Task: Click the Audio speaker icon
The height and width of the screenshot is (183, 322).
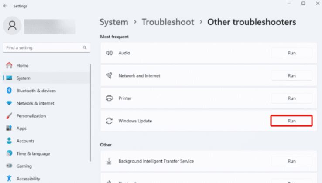Action: click(109, 53)
